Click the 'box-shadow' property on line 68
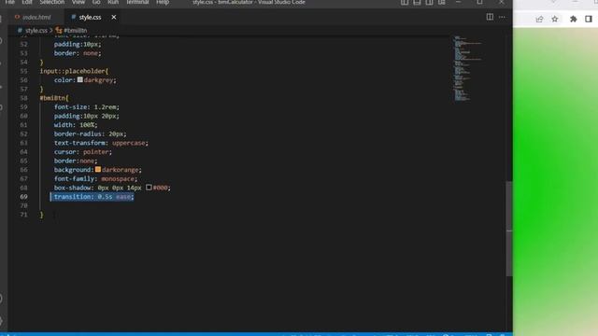Image resolution: width=598 pixels, height=336 pixels. [73, 188]
